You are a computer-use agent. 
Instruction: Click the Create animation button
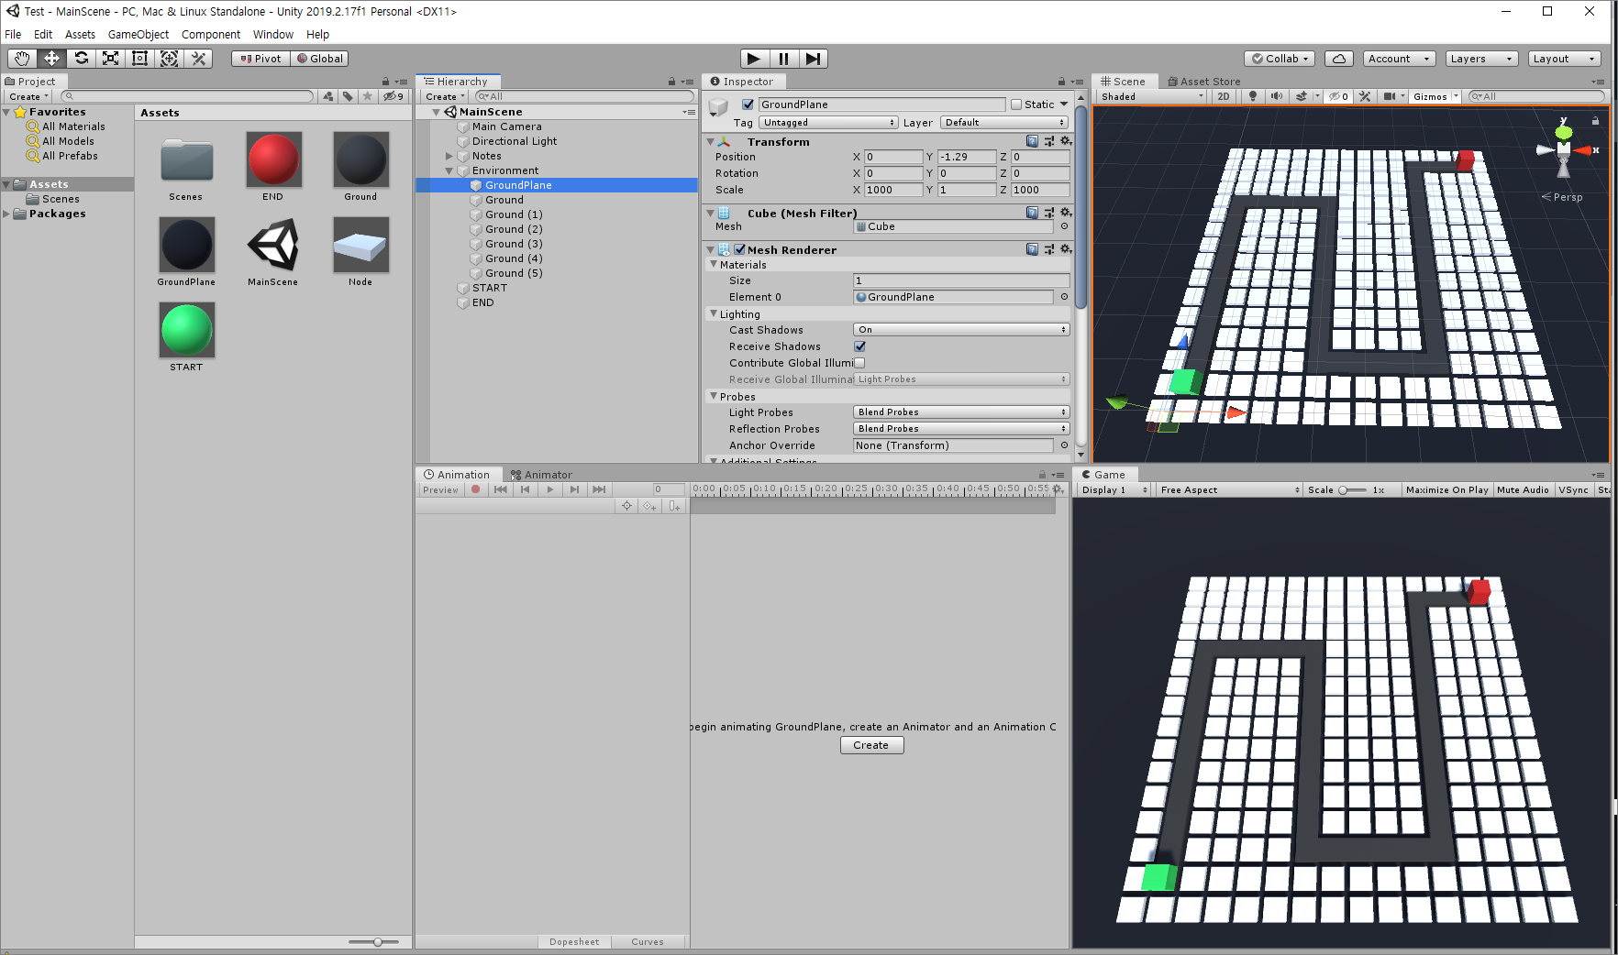[x=871, y=745]
